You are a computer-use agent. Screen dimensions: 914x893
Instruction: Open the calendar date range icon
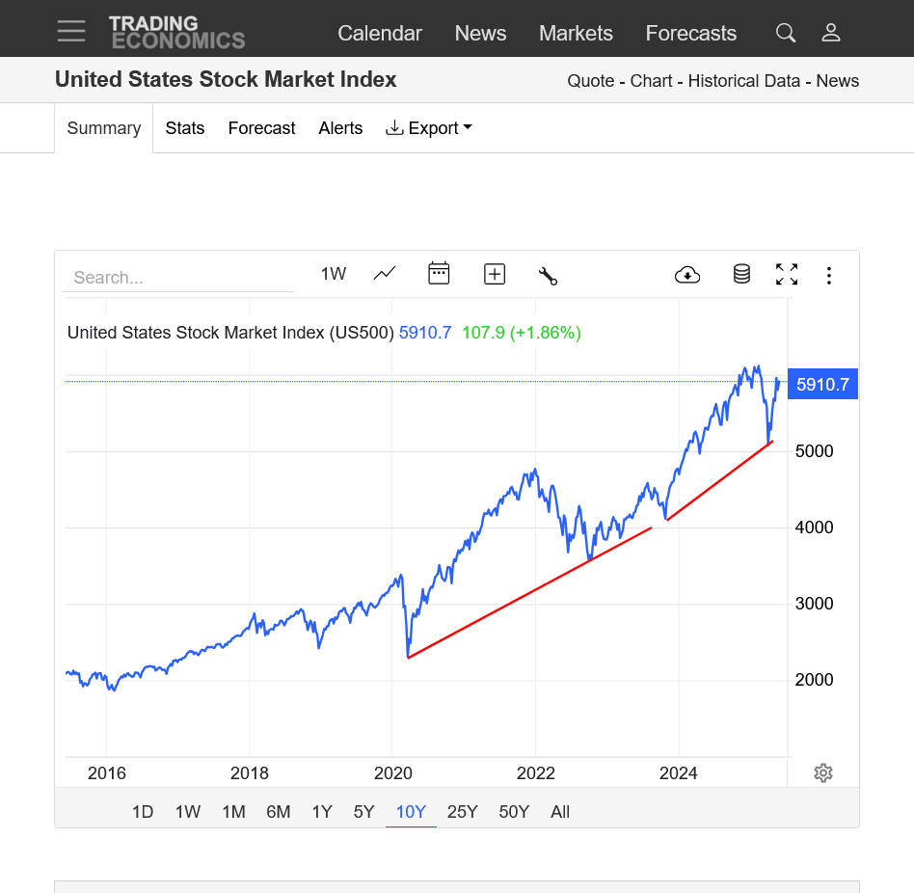439,274
